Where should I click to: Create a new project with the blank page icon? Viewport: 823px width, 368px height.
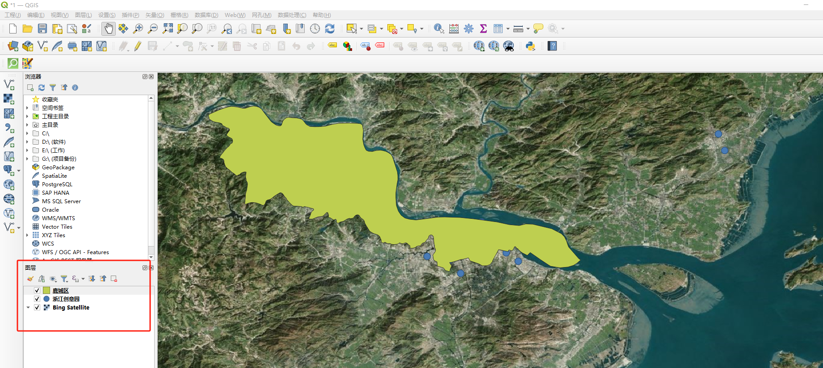point(13,29)
